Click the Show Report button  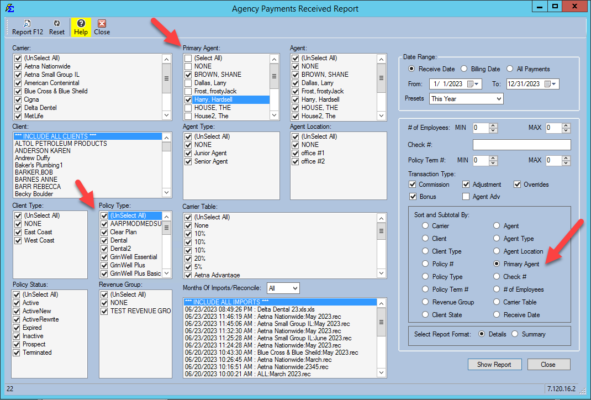[x=494, y=365]
